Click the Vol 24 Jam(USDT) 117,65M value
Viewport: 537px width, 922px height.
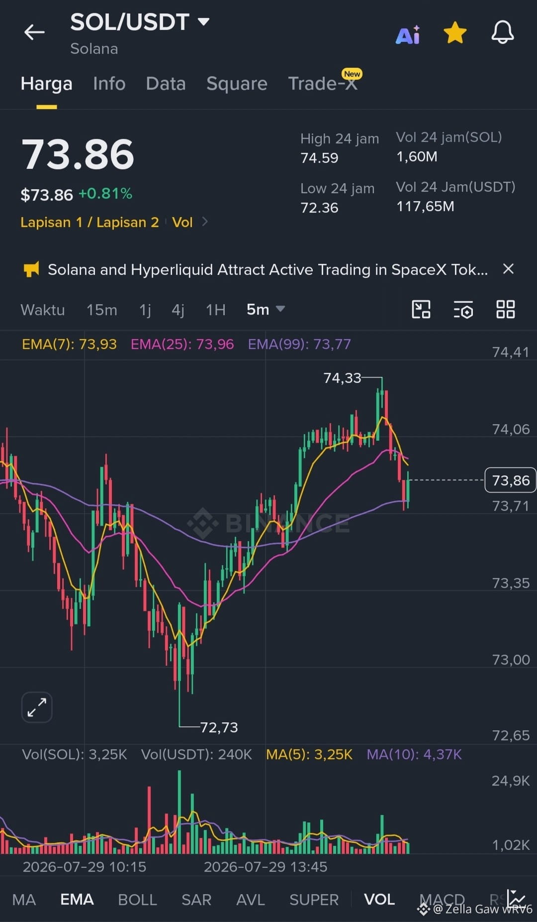pyautogui.click(x=425, y=206)
